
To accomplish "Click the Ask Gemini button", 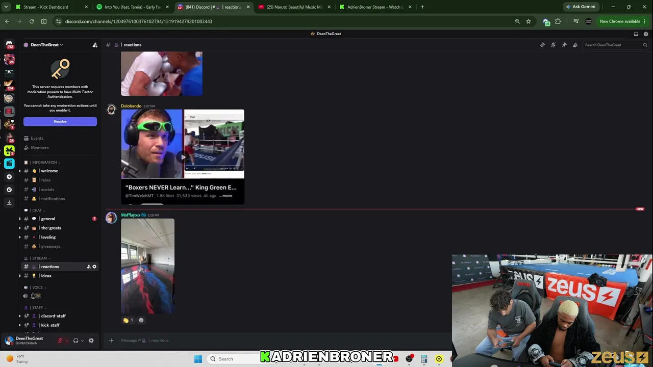I will coord(581,7).
